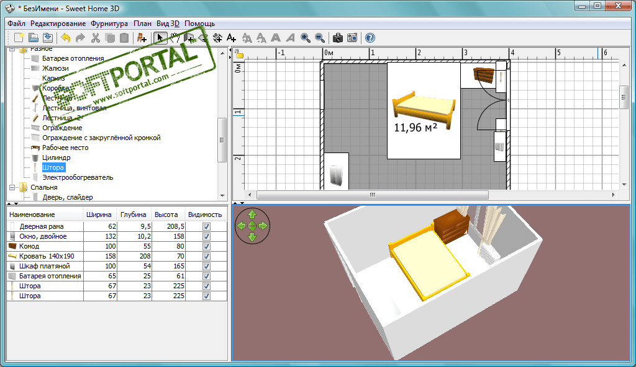Zoom out of the plan
Viewport: 636px width, 367px height.
click(x=320, y=38)
